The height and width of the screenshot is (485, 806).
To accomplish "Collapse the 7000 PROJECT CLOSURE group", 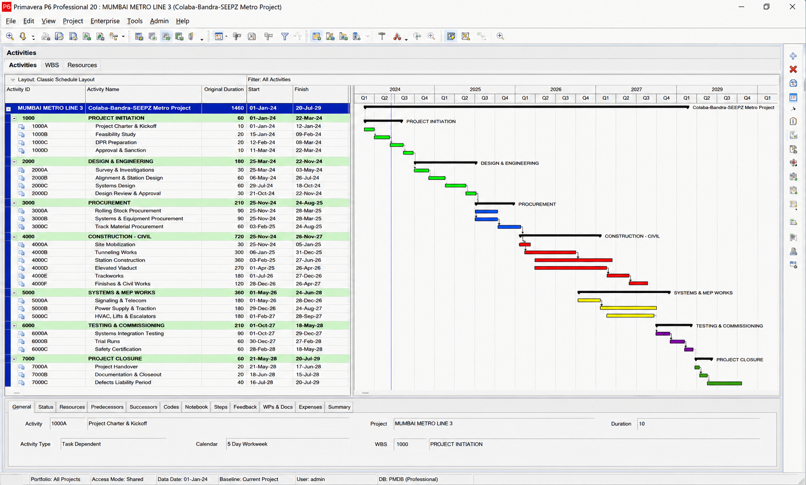I will click(14, 359).
